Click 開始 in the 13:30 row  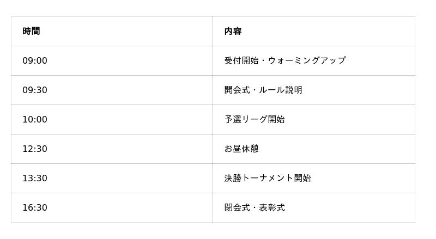302,179
